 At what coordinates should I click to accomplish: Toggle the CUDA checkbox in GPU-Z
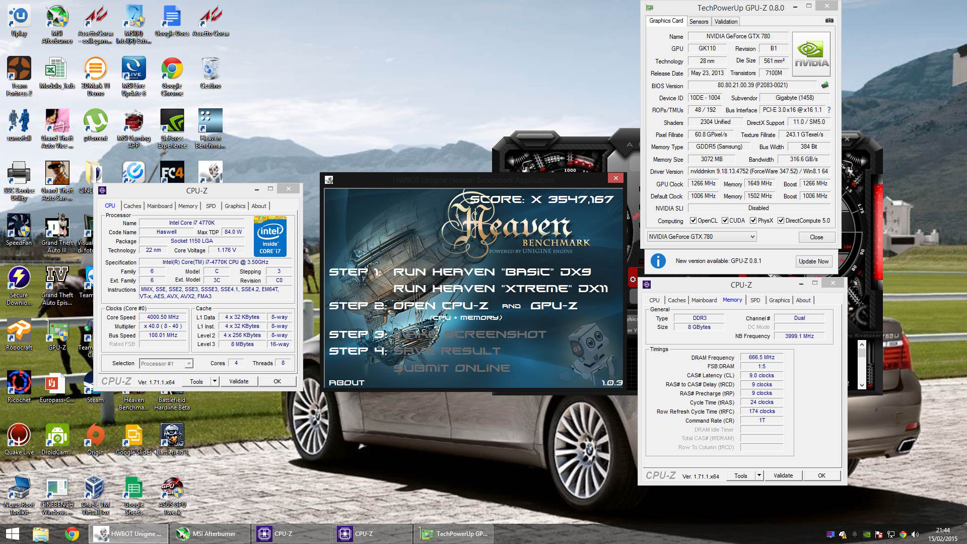725,221
